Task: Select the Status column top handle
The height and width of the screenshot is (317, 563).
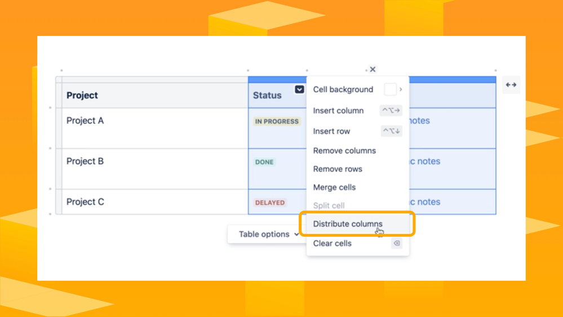Action: coord(277,80)
